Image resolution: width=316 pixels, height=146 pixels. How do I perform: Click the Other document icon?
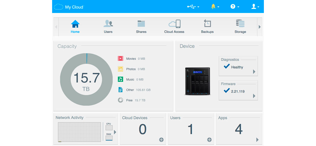tap(120, 90)
